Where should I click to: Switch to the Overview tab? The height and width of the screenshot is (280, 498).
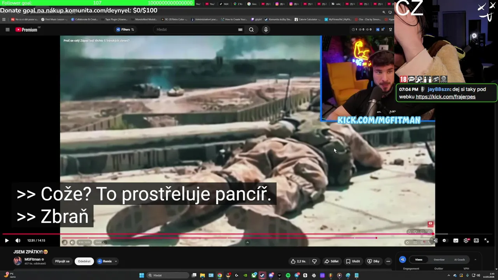[x=439, y=259]
